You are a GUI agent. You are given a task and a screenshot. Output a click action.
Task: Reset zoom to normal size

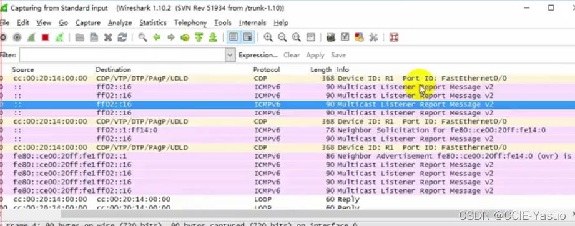[x=297, y=37]
